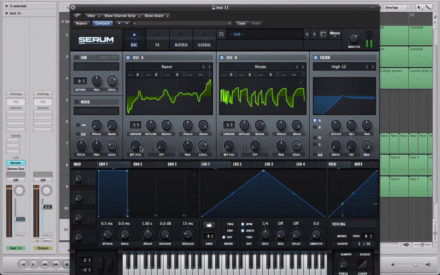Toggle OSC A on/off
Image resolution: width=440 pixels, height=275 pixels.
coord(128,57)
